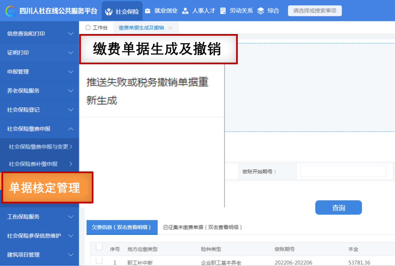Click the 四川人社 platform logo icon

(12, 11)
